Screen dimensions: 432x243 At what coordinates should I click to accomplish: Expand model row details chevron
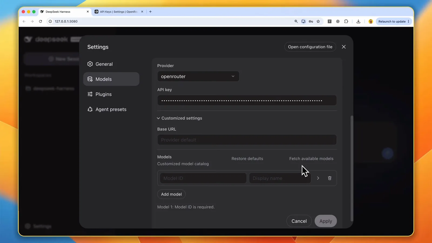318,178
